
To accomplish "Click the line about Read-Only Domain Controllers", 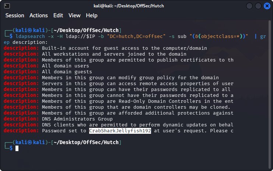I will 119,101.
